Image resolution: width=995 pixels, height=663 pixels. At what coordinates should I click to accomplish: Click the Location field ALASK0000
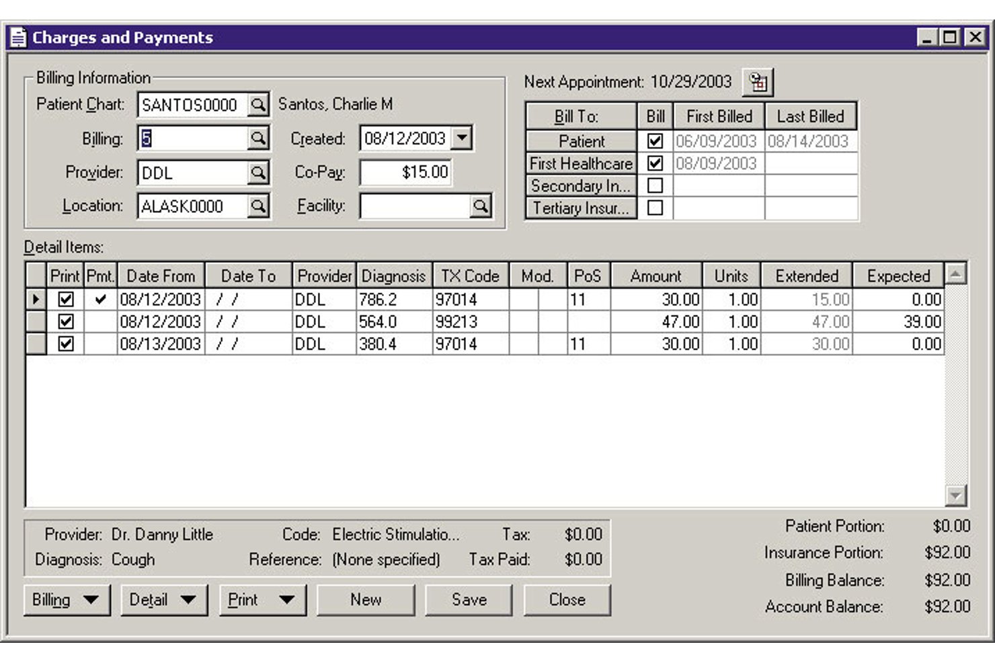pyautogui.click(x=192, y=206)
